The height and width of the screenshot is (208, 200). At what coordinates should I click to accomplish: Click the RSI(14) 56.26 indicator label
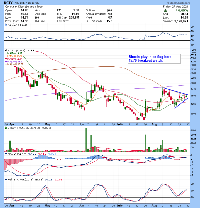coord(17,25)
